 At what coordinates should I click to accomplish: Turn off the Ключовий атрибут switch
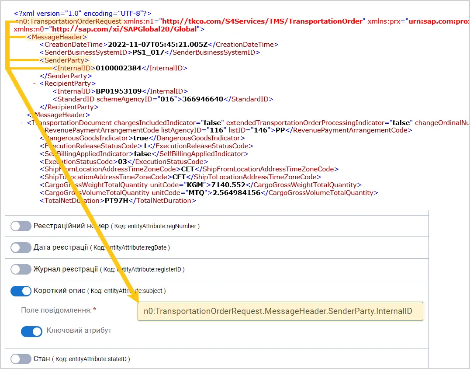pos(31,331)
